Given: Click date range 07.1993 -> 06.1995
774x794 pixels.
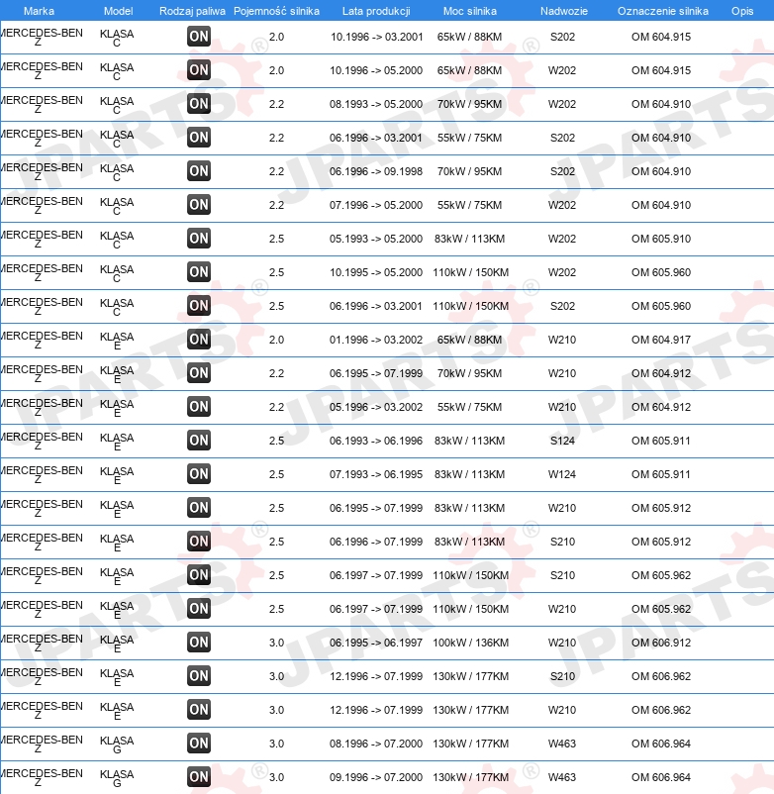Looking at the screenshot, I should [x=375, y=474].
